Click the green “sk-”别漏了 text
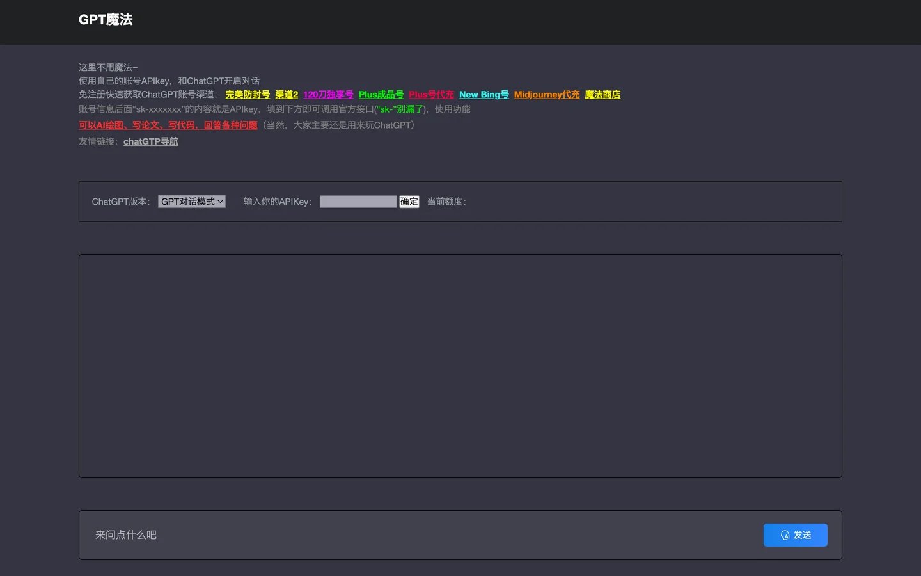 pos(400,109)
